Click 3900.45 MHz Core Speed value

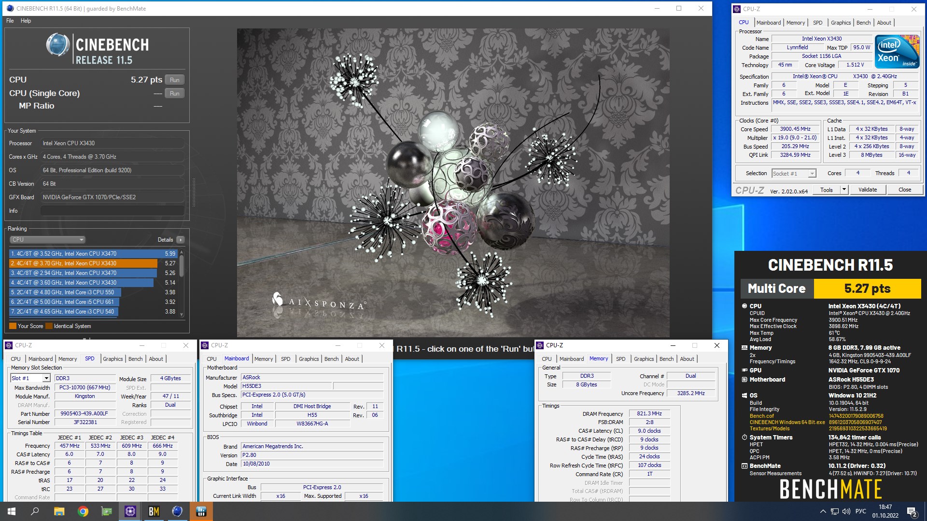click(x=795, y=129)
